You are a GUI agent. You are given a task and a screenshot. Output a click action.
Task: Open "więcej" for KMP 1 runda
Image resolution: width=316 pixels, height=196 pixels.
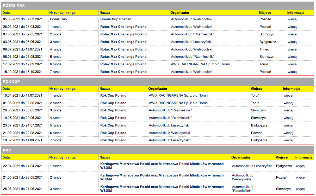click(301, 166)
